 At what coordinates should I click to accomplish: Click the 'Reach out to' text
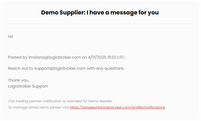coord(21,68)
